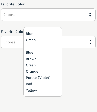Image resolution: width=97 pixels, height=112 pixels.
Task: Click the second select's up-down arrows icon
Action: pyautogui.click(x=90, y=42)
